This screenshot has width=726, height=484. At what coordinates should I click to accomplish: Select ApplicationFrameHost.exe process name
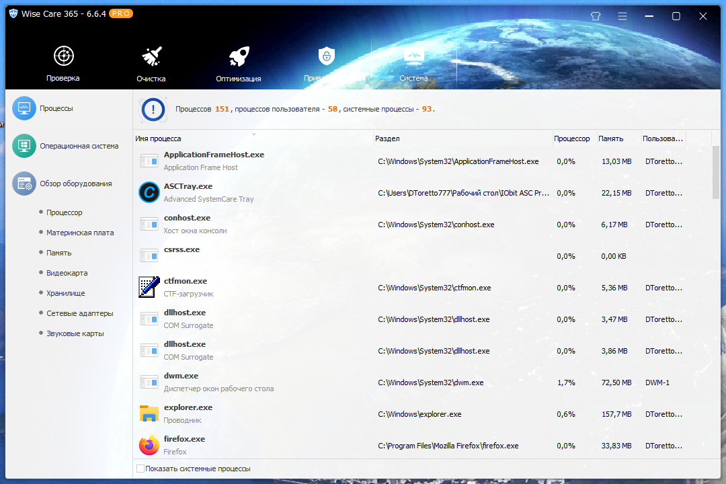(214, 155)
